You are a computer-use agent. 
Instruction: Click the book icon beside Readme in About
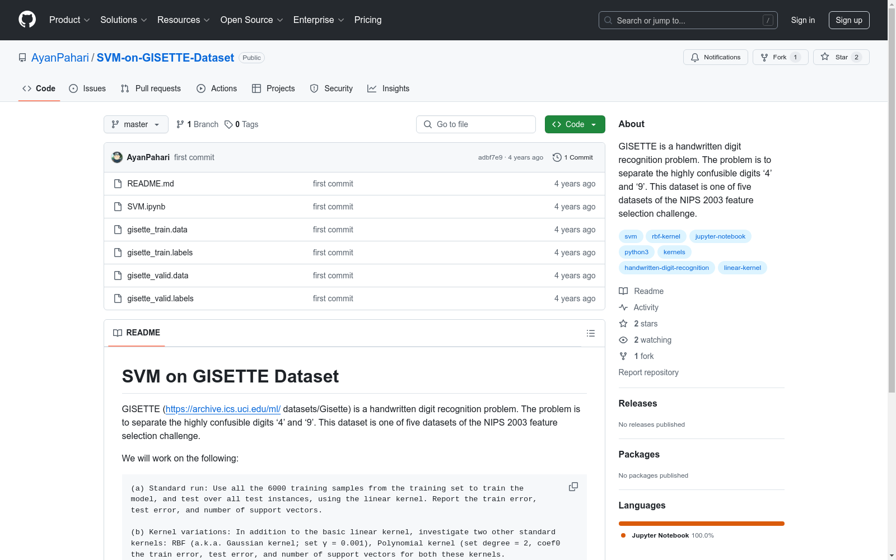pos(623,291)
